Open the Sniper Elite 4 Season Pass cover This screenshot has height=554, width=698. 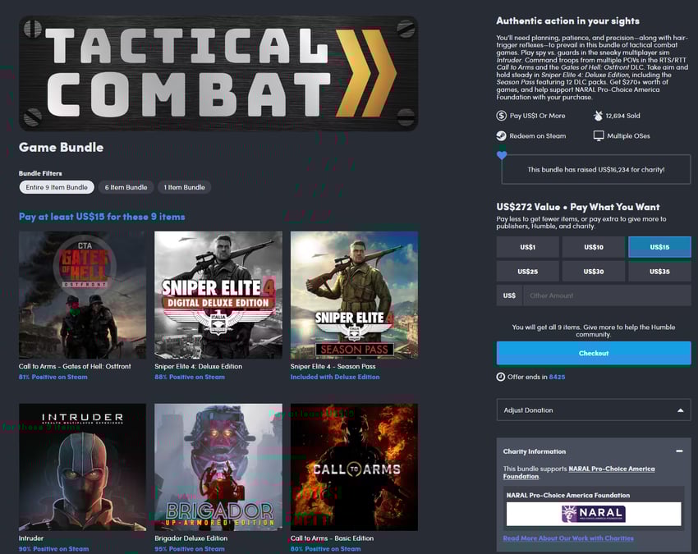354,295
